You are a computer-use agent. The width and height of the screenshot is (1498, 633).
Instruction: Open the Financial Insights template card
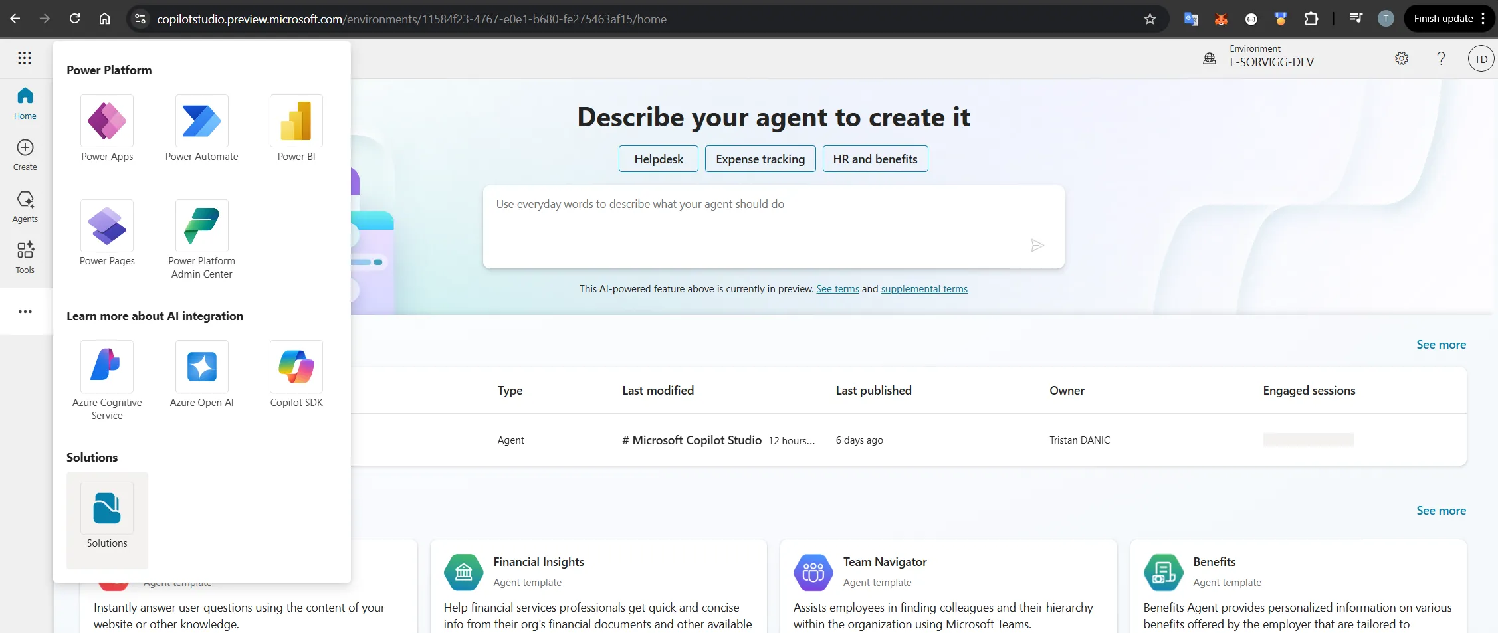[598, 587]
